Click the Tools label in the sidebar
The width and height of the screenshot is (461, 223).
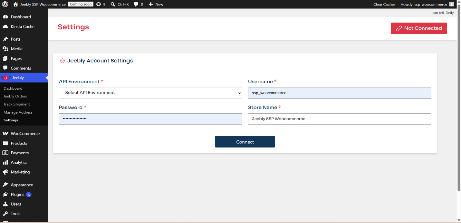[15, 214]
